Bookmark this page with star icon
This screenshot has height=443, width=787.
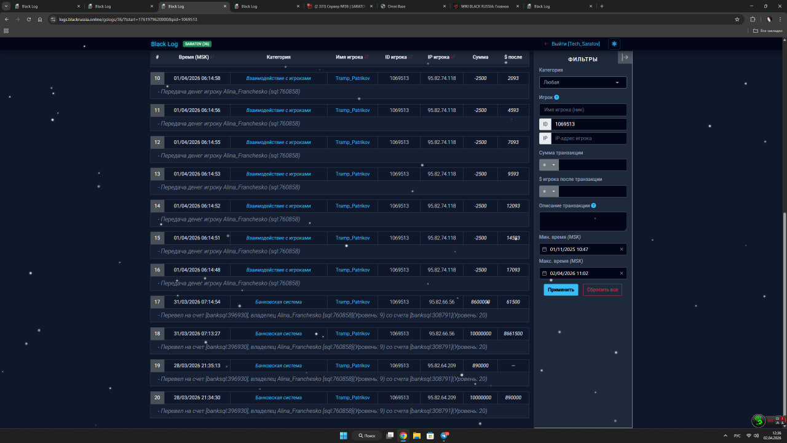[x=737, y=19]
